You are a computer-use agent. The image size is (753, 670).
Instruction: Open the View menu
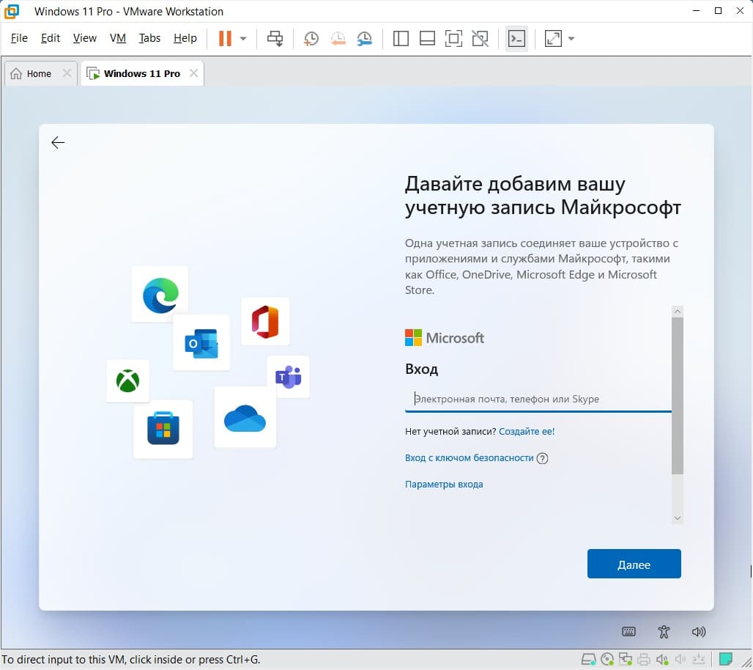[84, 38]
